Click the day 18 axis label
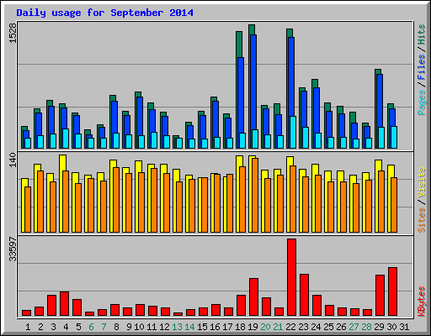The image size is (431, 336). [240, 327]
